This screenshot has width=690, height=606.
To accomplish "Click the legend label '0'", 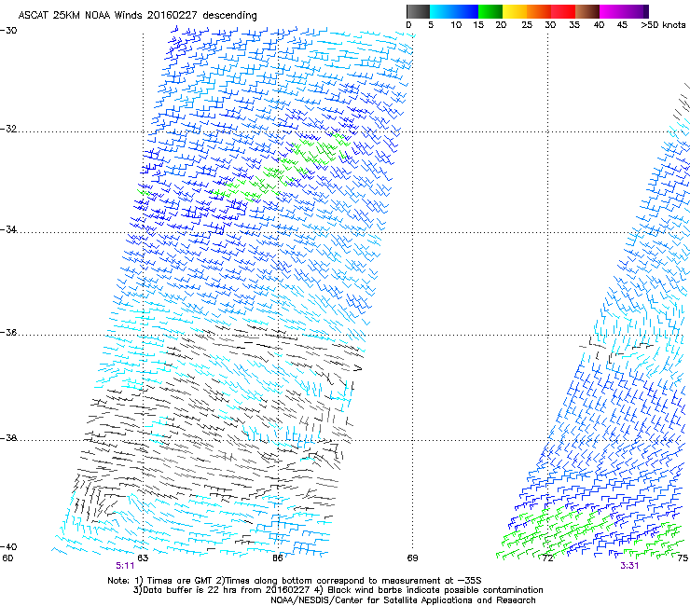I will click(408, 25).
